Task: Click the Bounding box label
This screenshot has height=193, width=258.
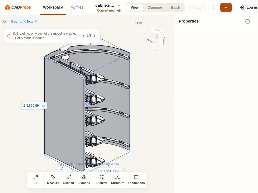Action: 22,21
